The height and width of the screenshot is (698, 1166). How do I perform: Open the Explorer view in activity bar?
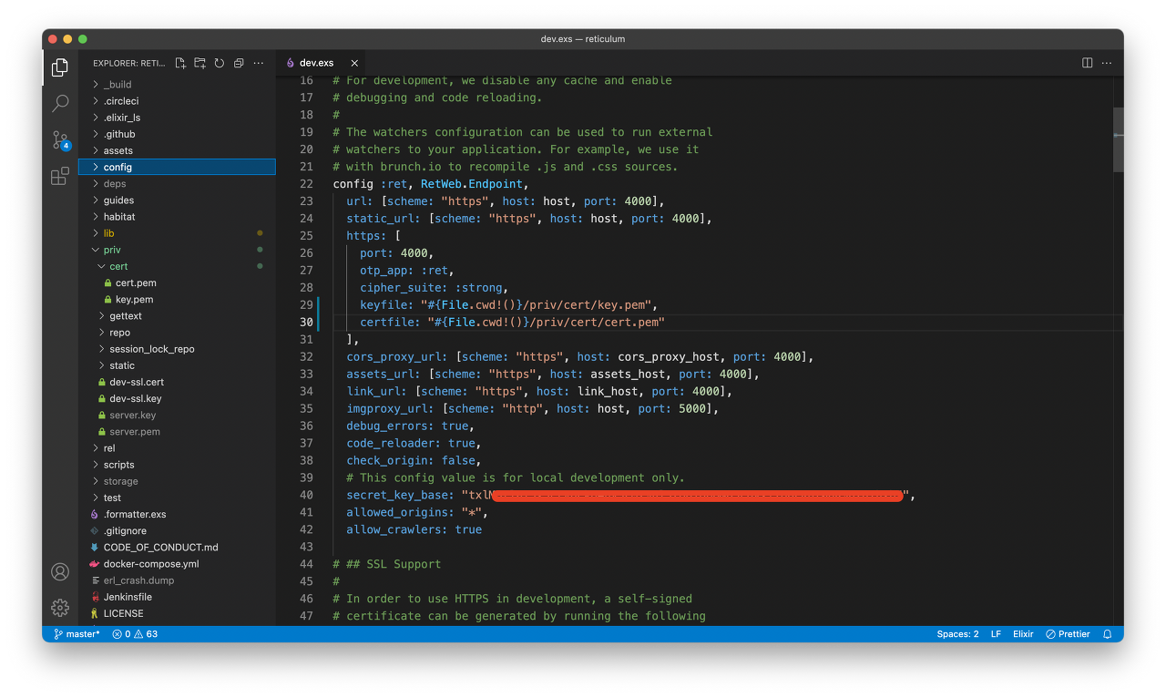click(60, 67)
